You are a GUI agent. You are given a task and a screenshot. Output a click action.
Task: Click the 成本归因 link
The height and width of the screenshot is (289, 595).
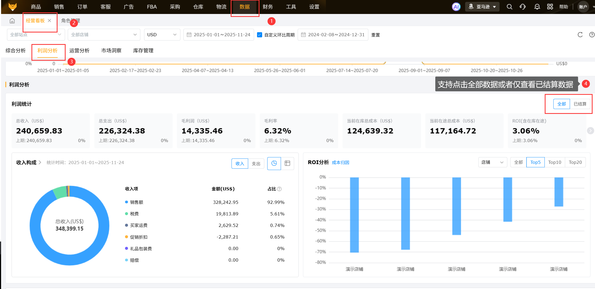point(340,162)
